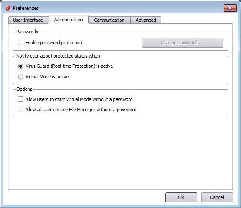Click Cancel to discard changes
The height and width of the screenshot is (208, 241).
(217, 197)
